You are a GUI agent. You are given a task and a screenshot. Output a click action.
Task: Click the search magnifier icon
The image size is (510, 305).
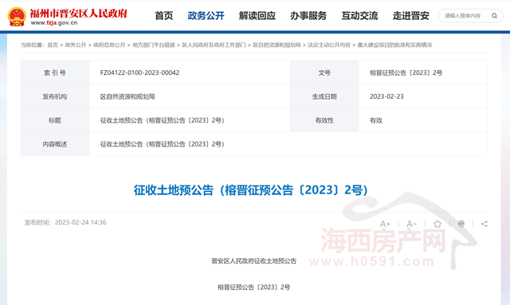point(494,16)
